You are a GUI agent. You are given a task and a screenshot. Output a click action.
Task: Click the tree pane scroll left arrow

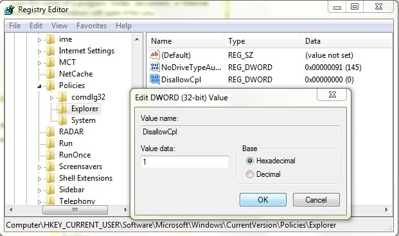pyautogui.click(x=11, y=210)
